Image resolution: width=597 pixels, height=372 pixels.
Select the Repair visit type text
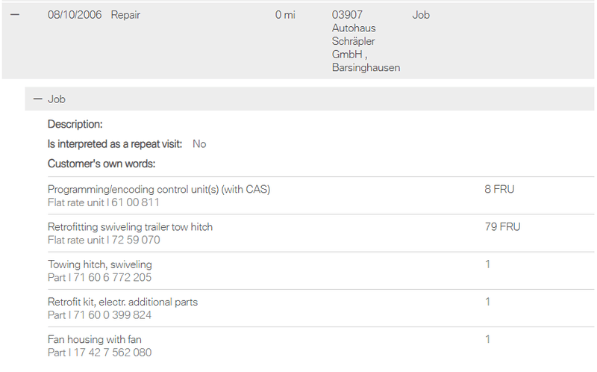point(125,15)
